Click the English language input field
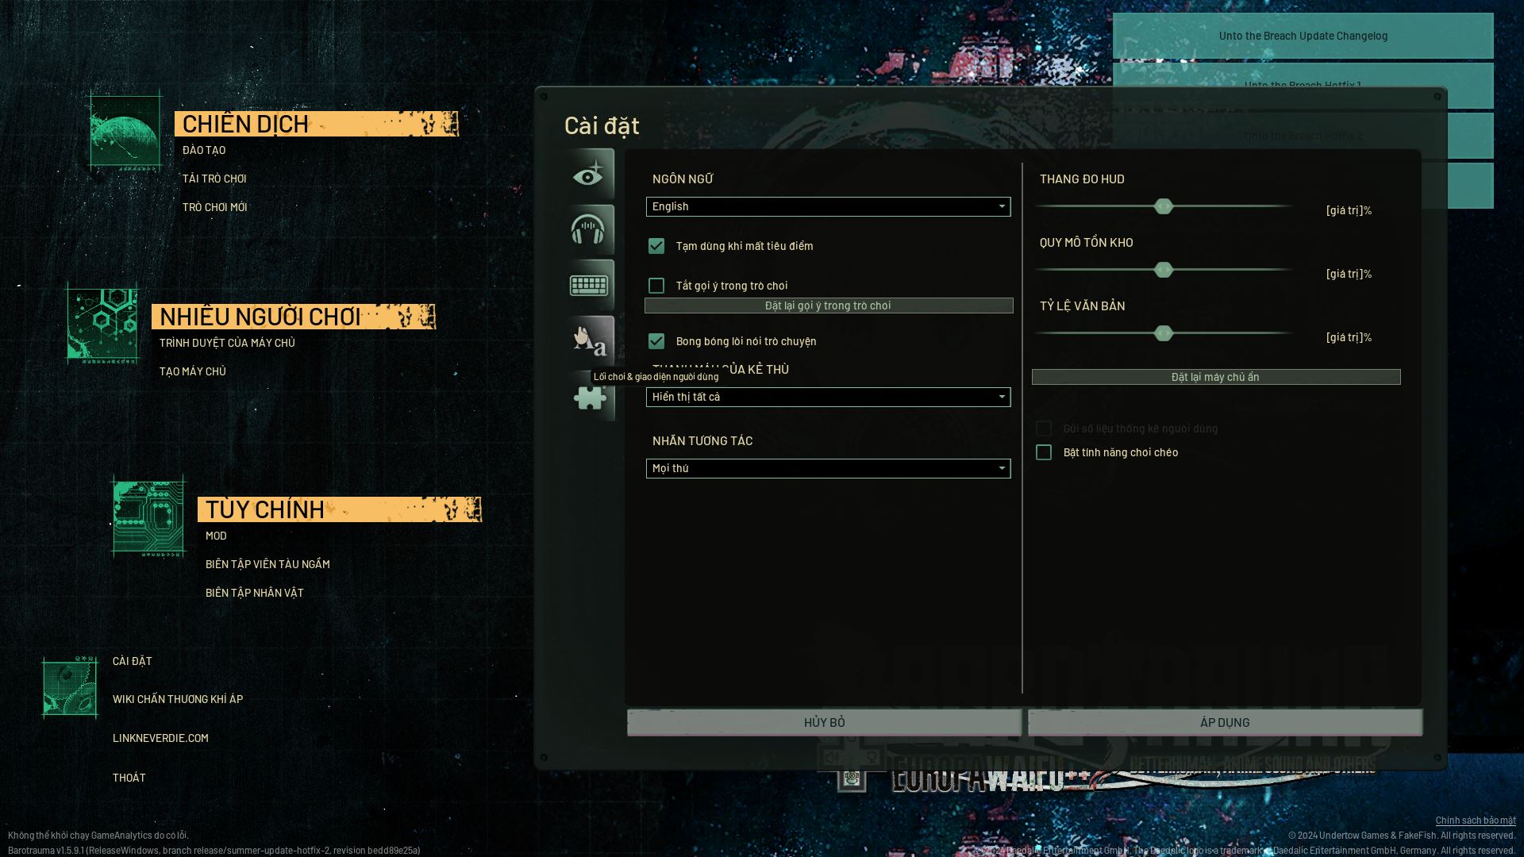This screenshot has height=857, width=1524. (827, 205)
